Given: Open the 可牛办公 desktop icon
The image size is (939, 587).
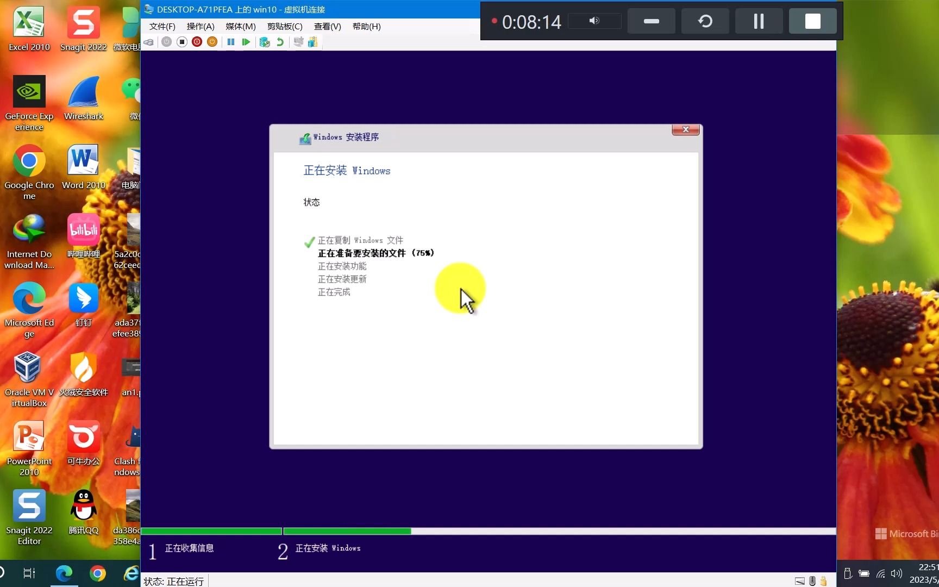Looking at the screenshot, I should pyautogui.click(x=83, y=444).
